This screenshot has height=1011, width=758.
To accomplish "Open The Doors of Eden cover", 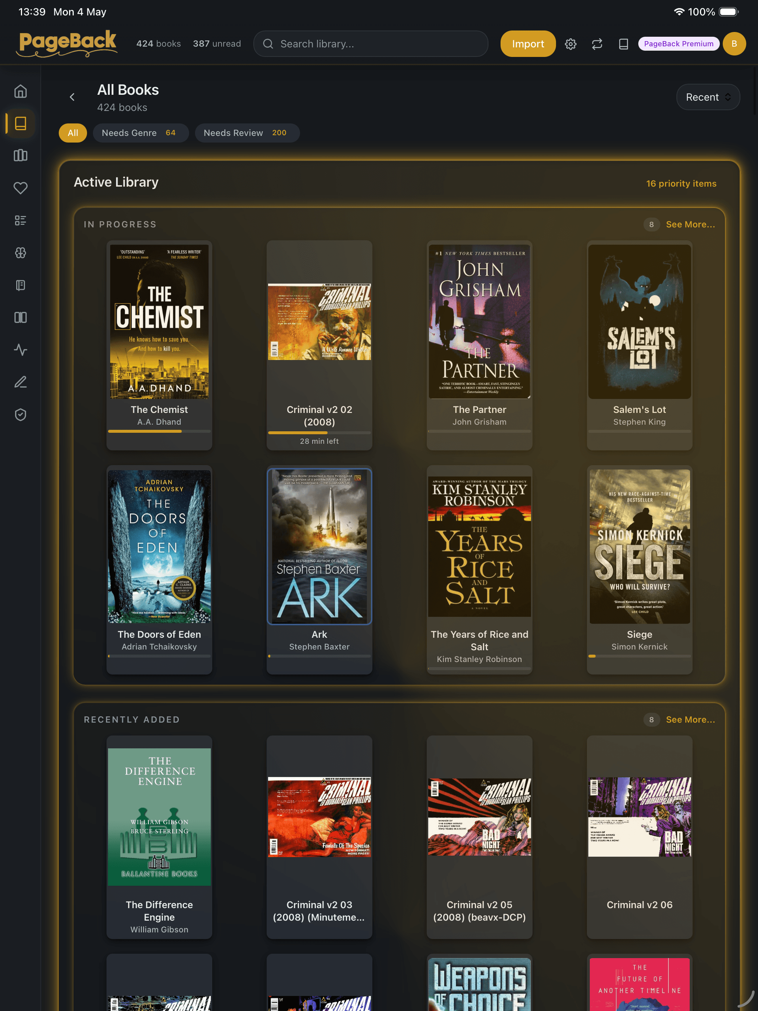I will 159,546.
